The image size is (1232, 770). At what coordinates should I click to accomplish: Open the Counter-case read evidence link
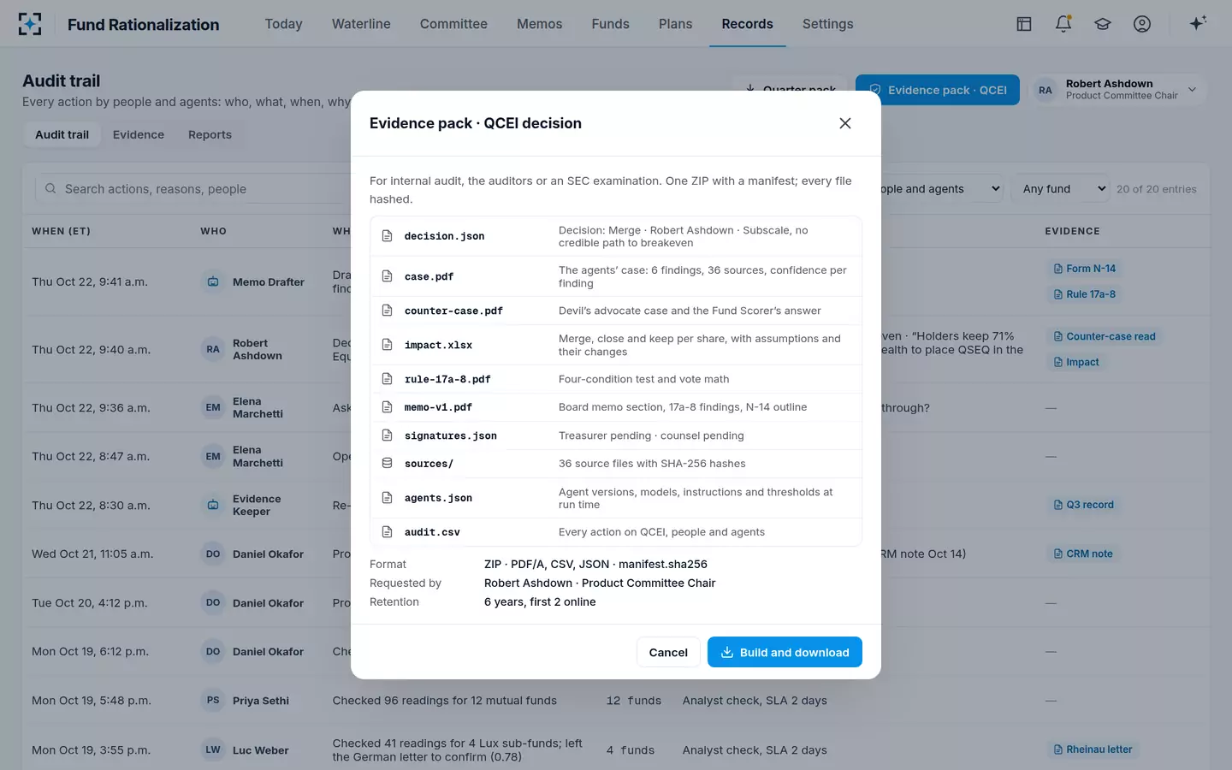click(x=1105, y=336)
